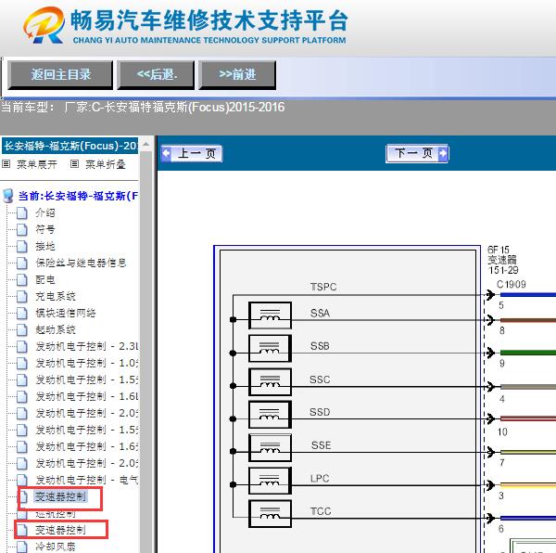This screenshot has width=556, height=553.
Task: Click the computer icon at tree root
Action: 7,196
